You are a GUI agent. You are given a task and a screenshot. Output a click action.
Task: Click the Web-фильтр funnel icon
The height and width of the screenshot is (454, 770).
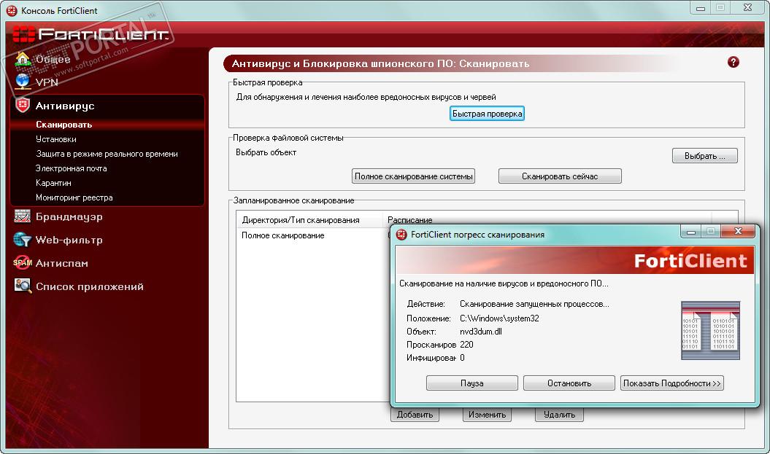tap(23, 239)
